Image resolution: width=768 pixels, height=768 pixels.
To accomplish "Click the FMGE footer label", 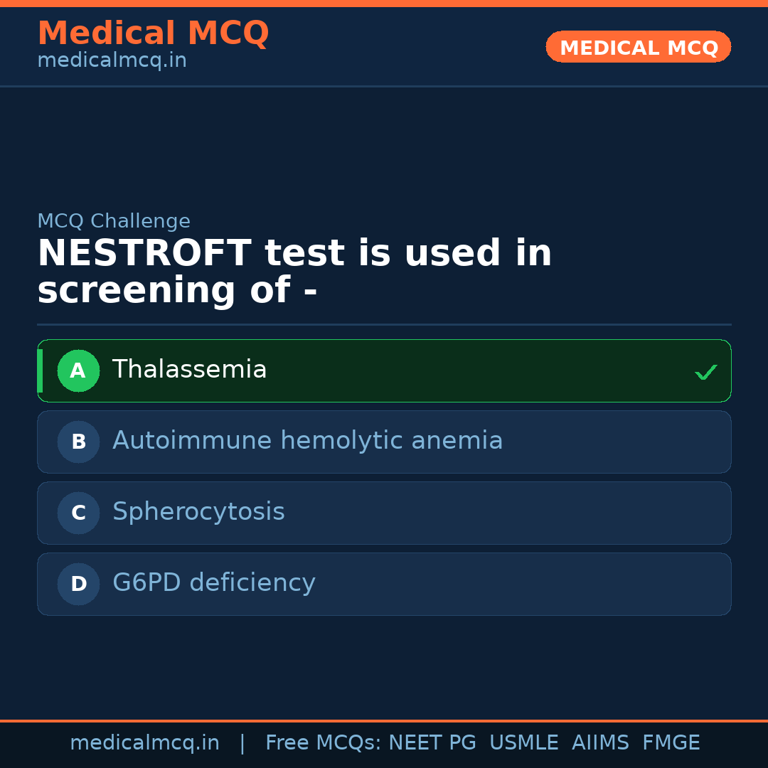I will (671, 743).
